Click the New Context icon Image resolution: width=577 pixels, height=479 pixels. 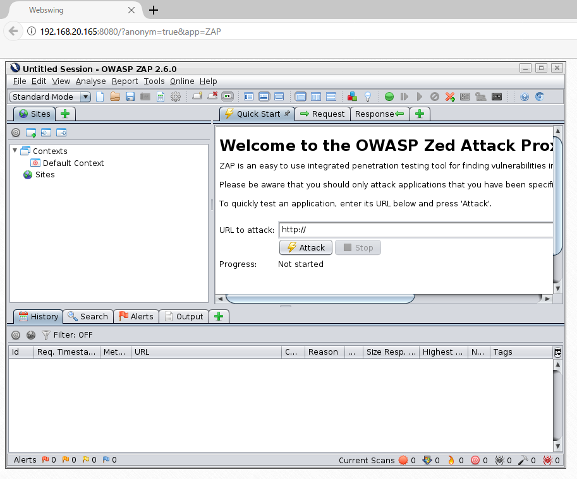pyautogui.click(x=31, y=133)
